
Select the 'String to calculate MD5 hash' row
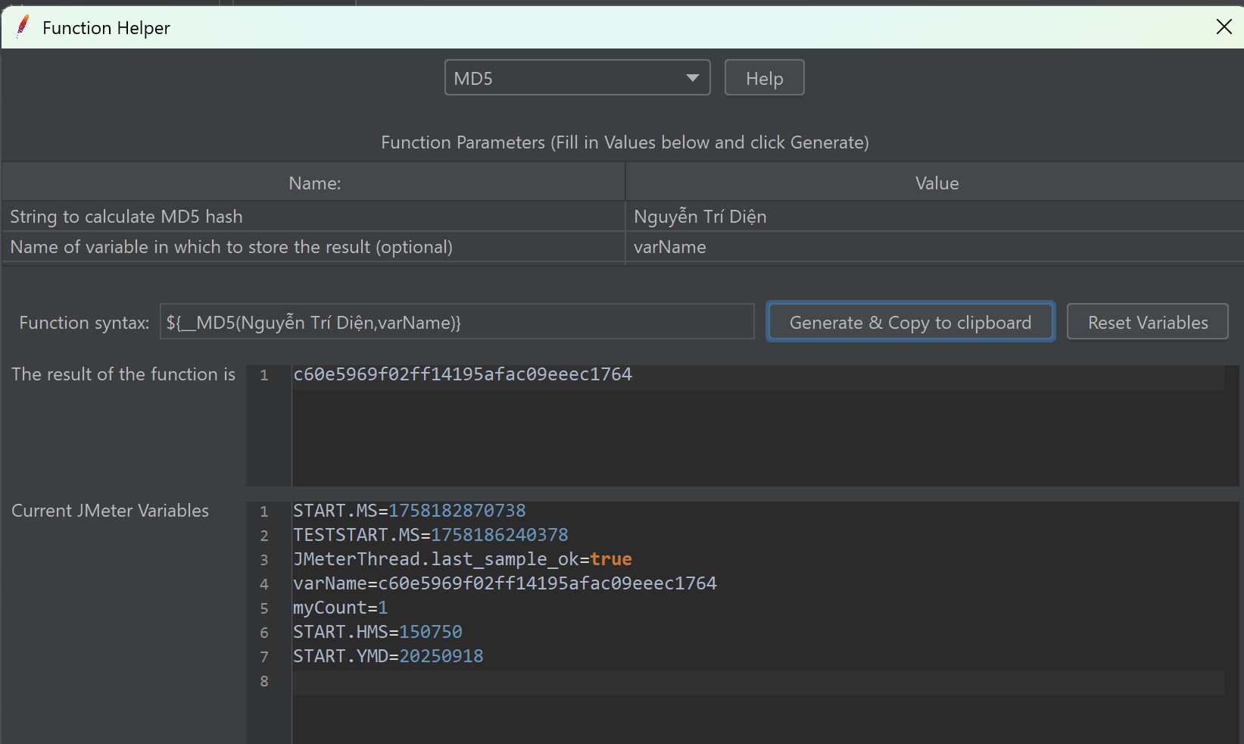click(x=313, y=217)
